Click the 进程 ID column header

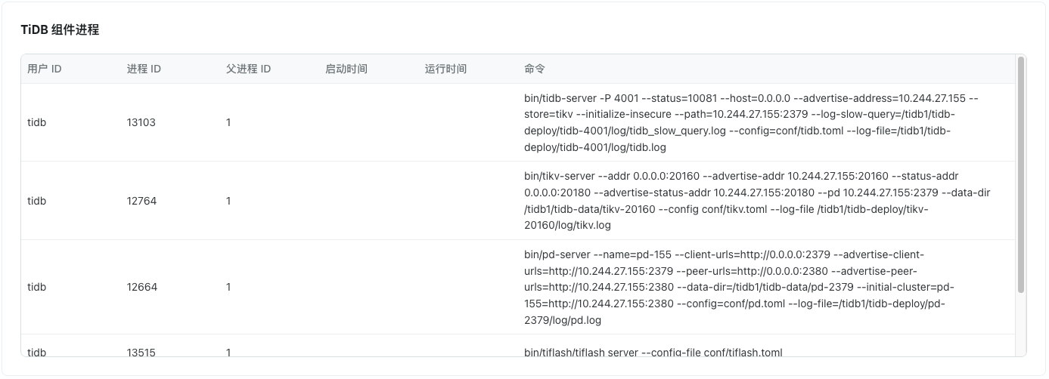click(144, 69)
